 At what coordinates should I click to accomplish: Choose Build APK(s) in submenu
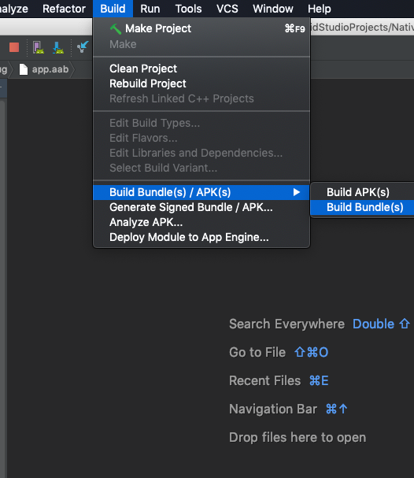362,192
